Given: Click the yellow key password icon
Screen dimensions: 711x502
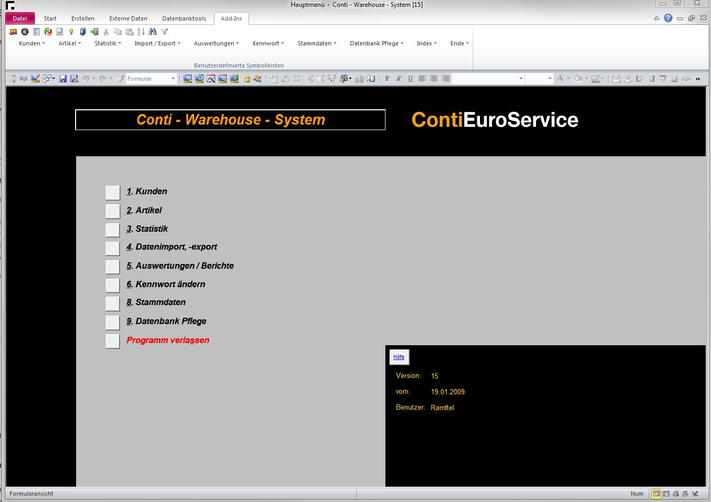Looking at the screenshot, I should [71, 32].
